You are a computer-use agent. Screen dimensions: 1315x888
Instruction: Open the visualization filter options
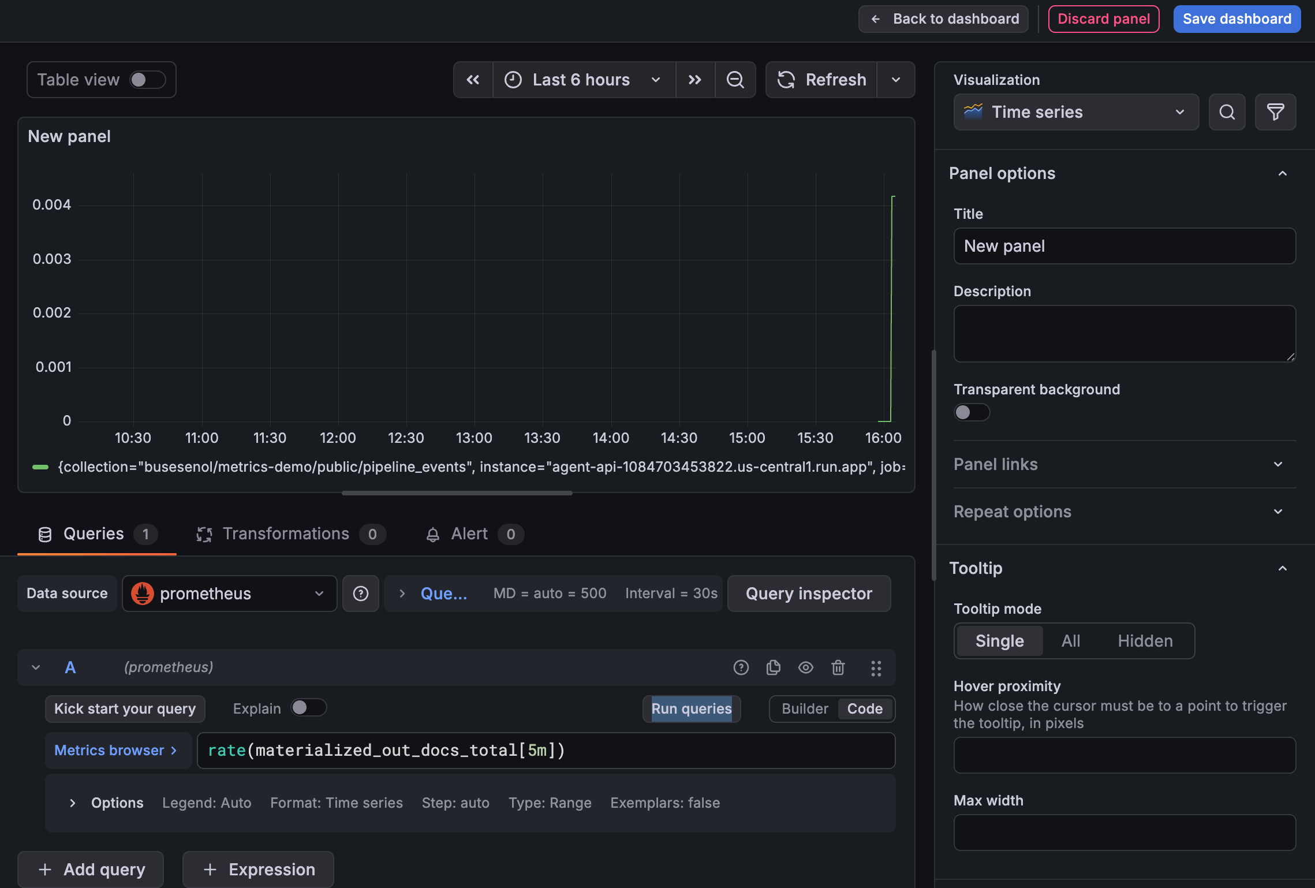(1276, 112)
